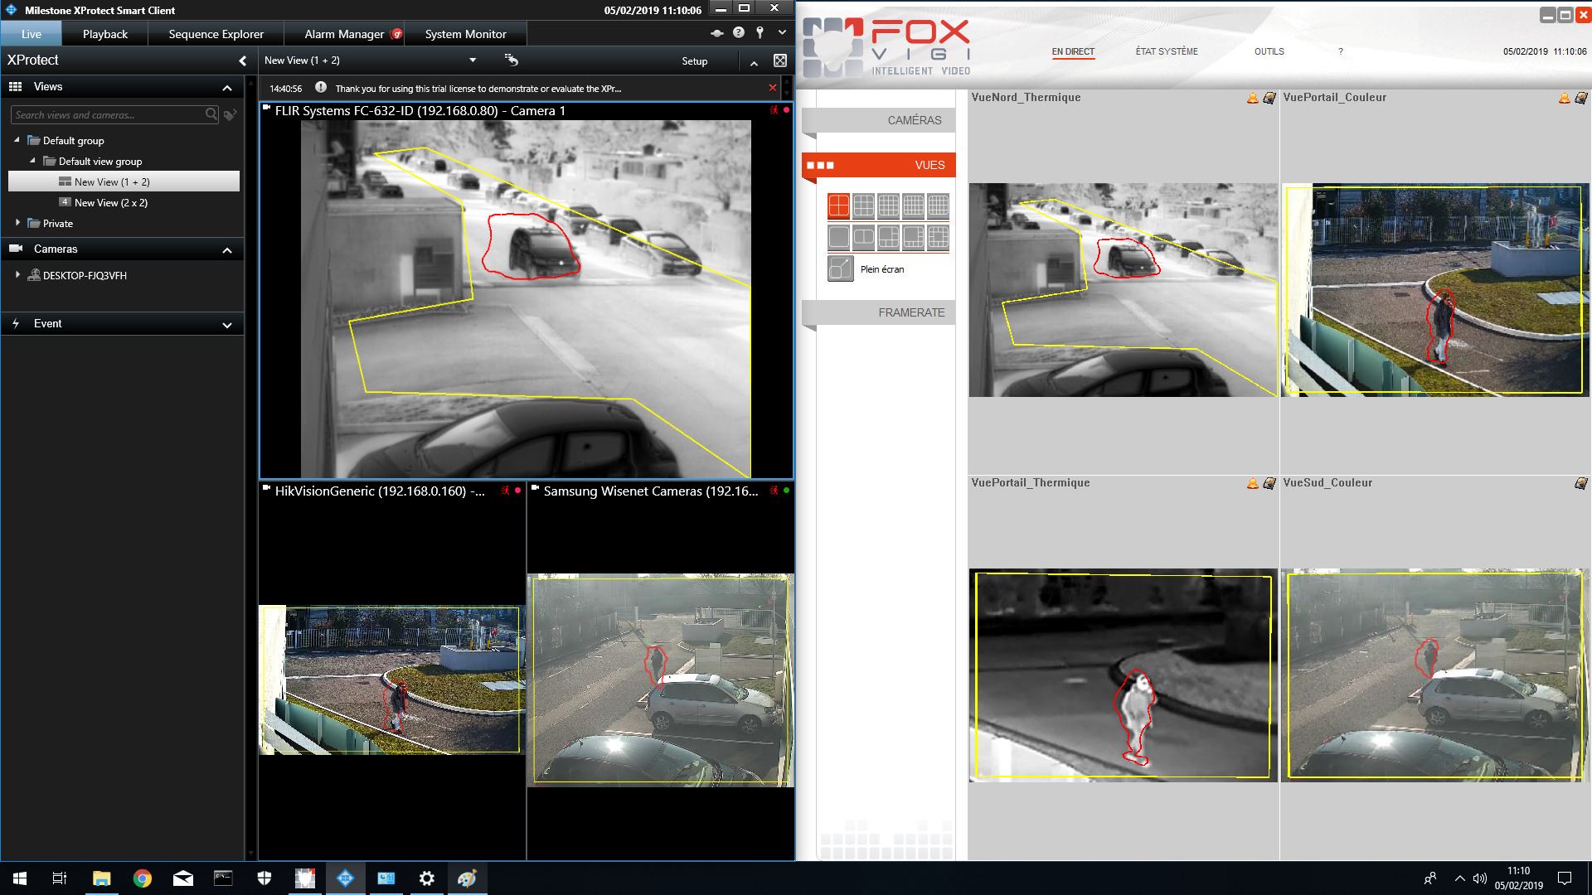Open the New View (1 + 2) dropdown

[x=473, y=60]
